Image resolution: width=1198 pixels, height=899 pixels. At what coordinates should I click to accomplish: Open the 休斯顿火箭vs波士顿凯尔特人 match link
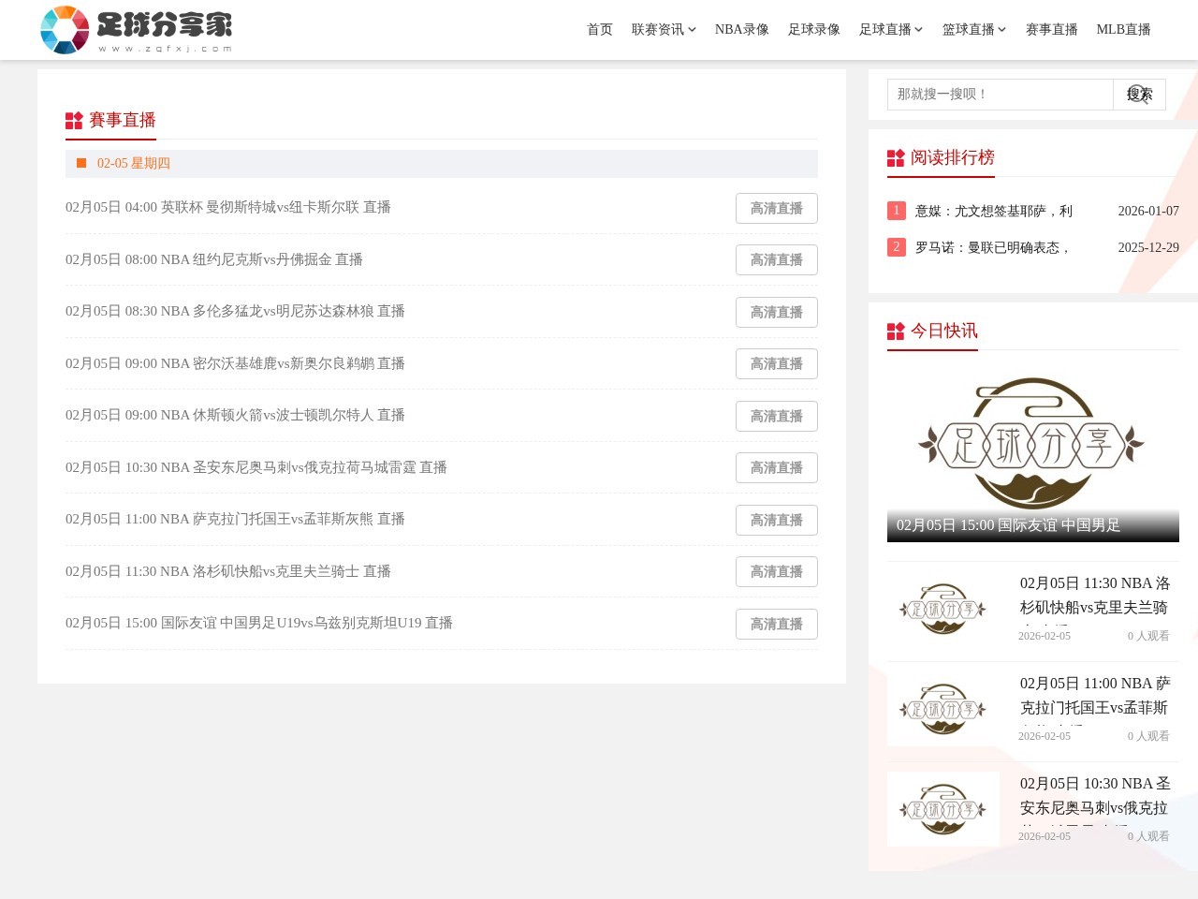[235, 415]
